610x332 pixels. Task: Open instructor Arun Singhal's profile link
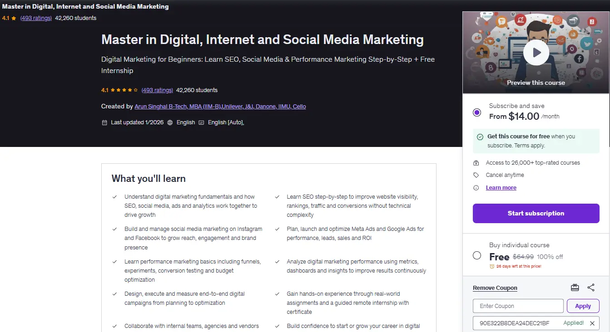(220, 107)
